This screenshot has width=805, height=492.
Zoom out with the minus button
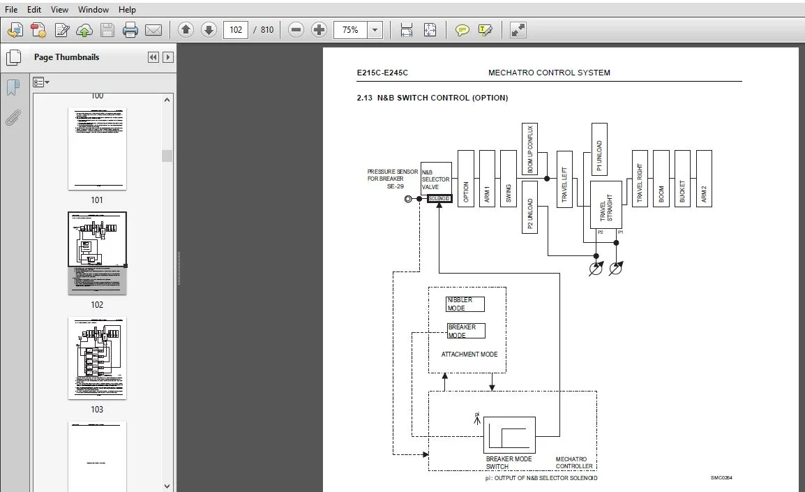click(x=296, y=30)
